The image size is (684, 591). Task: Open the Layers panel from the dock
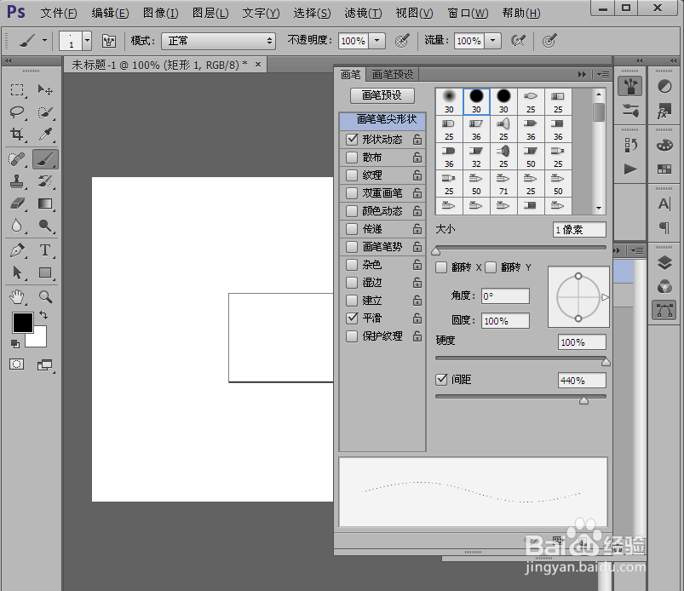[664, 263]
